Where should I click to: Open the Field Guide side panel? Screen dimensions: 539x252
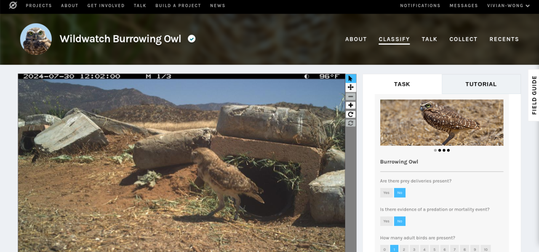click(x=534, y=95)
